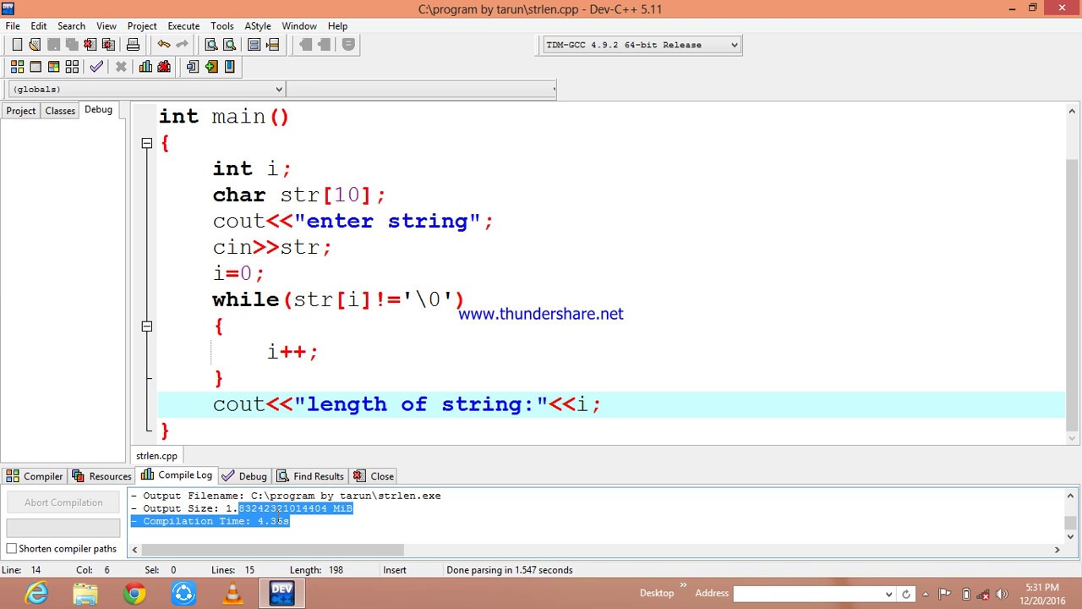
Task: Click the scroll-down arrow of the code editor
Action: (1072, 438)
